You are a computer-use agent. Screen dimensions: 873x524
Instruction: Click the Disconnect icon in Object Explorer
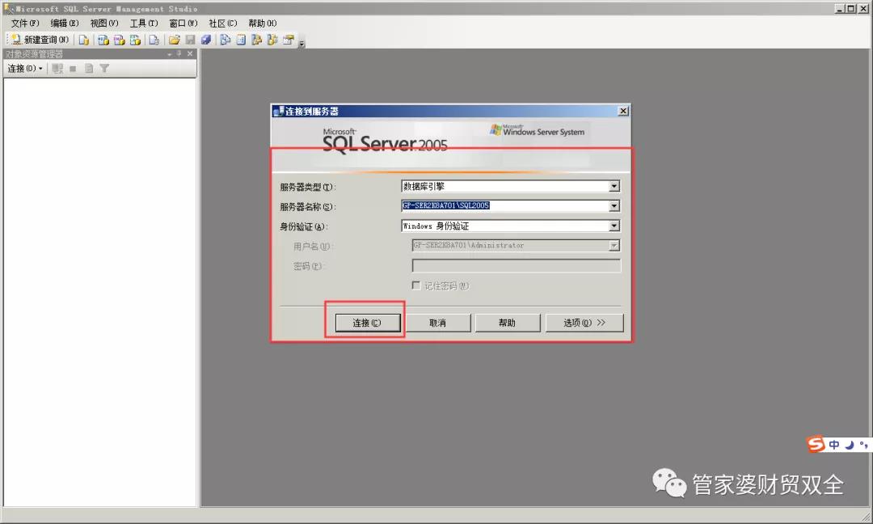[x=57, y=69]
